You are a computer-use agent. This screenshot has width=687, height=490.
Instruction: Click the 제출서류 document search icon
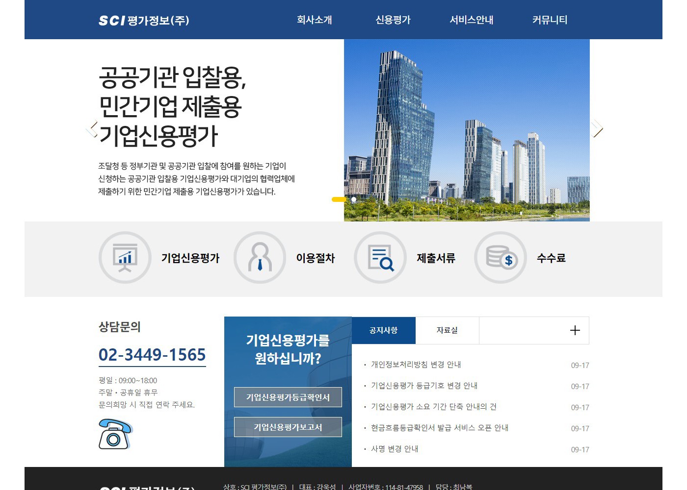pyautogui.click(x=380, y=258)
